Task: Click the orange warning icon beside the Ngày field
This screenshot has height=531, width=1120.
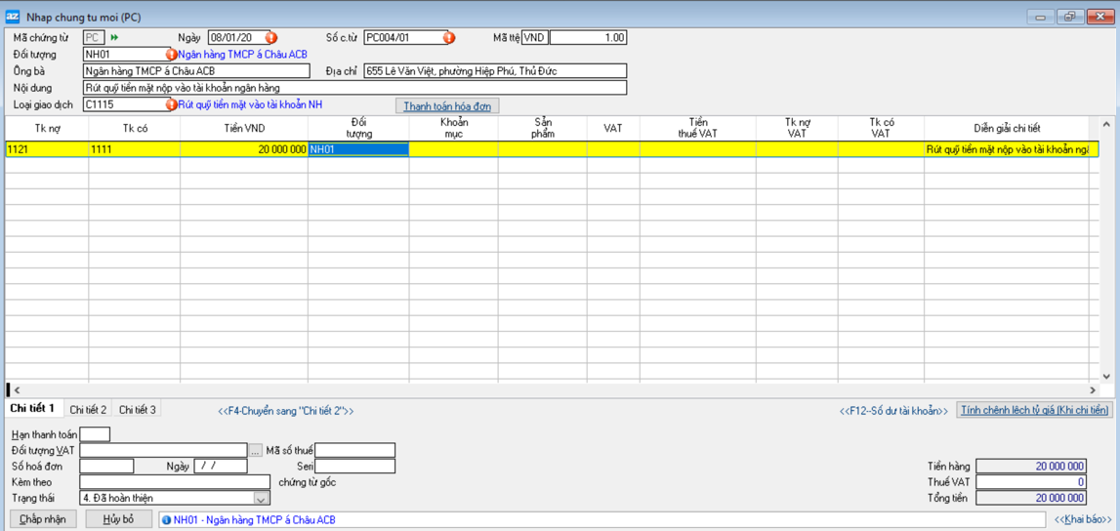Action: pyautogui.click(x=271, y=38)
